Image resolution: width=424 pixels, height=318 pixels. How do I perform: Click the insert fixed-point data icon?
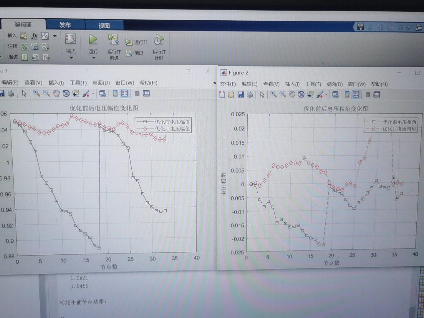click(45, 36)
